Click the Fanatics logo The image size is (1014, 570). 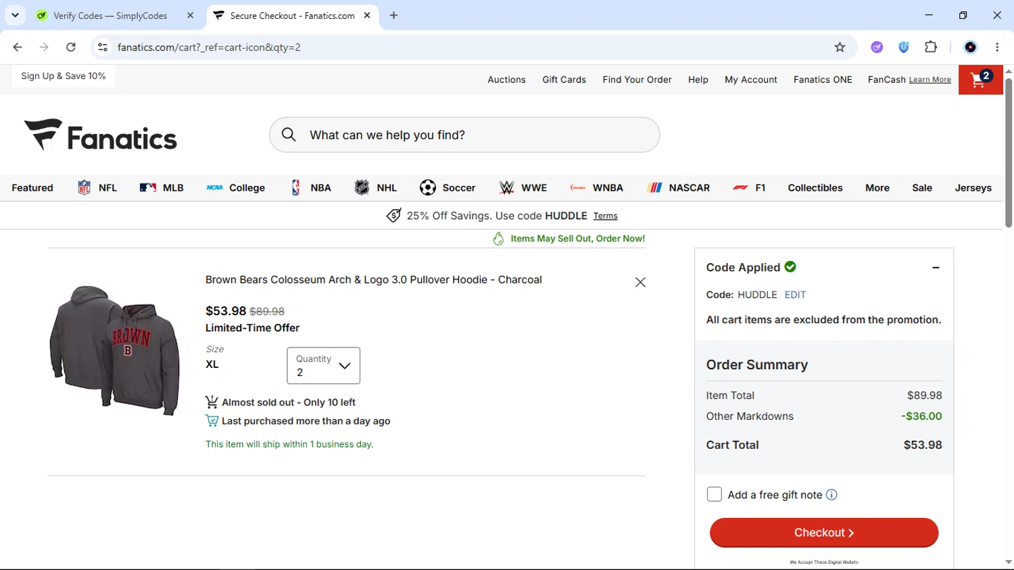pyautogui.click(x=101, y=135)
